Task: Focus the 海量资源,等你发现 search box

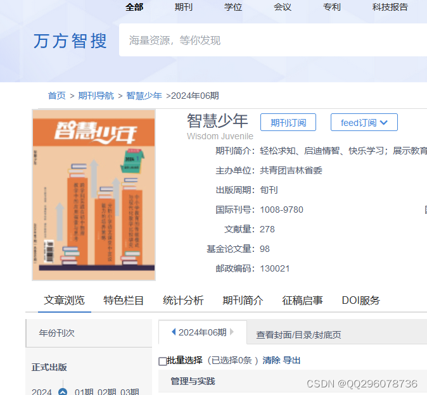Action: (x=273, y=40)
